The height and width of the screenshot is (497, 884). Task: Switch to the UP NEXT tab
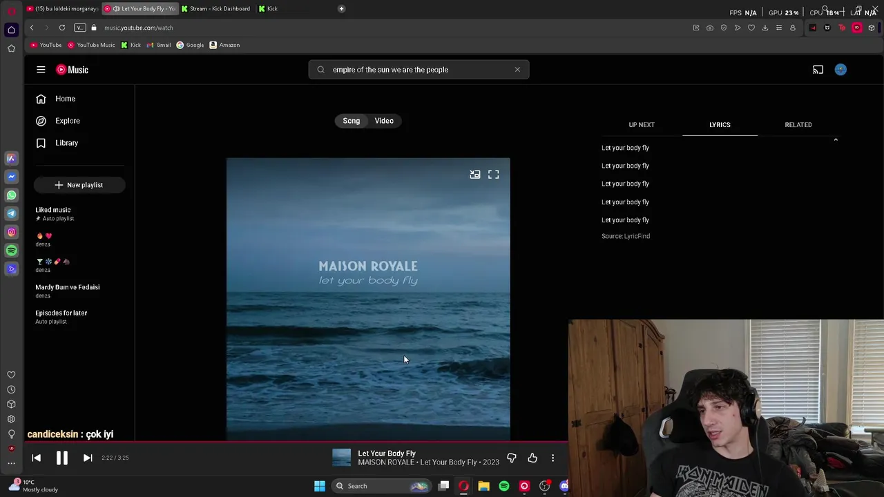click(642, 125)
